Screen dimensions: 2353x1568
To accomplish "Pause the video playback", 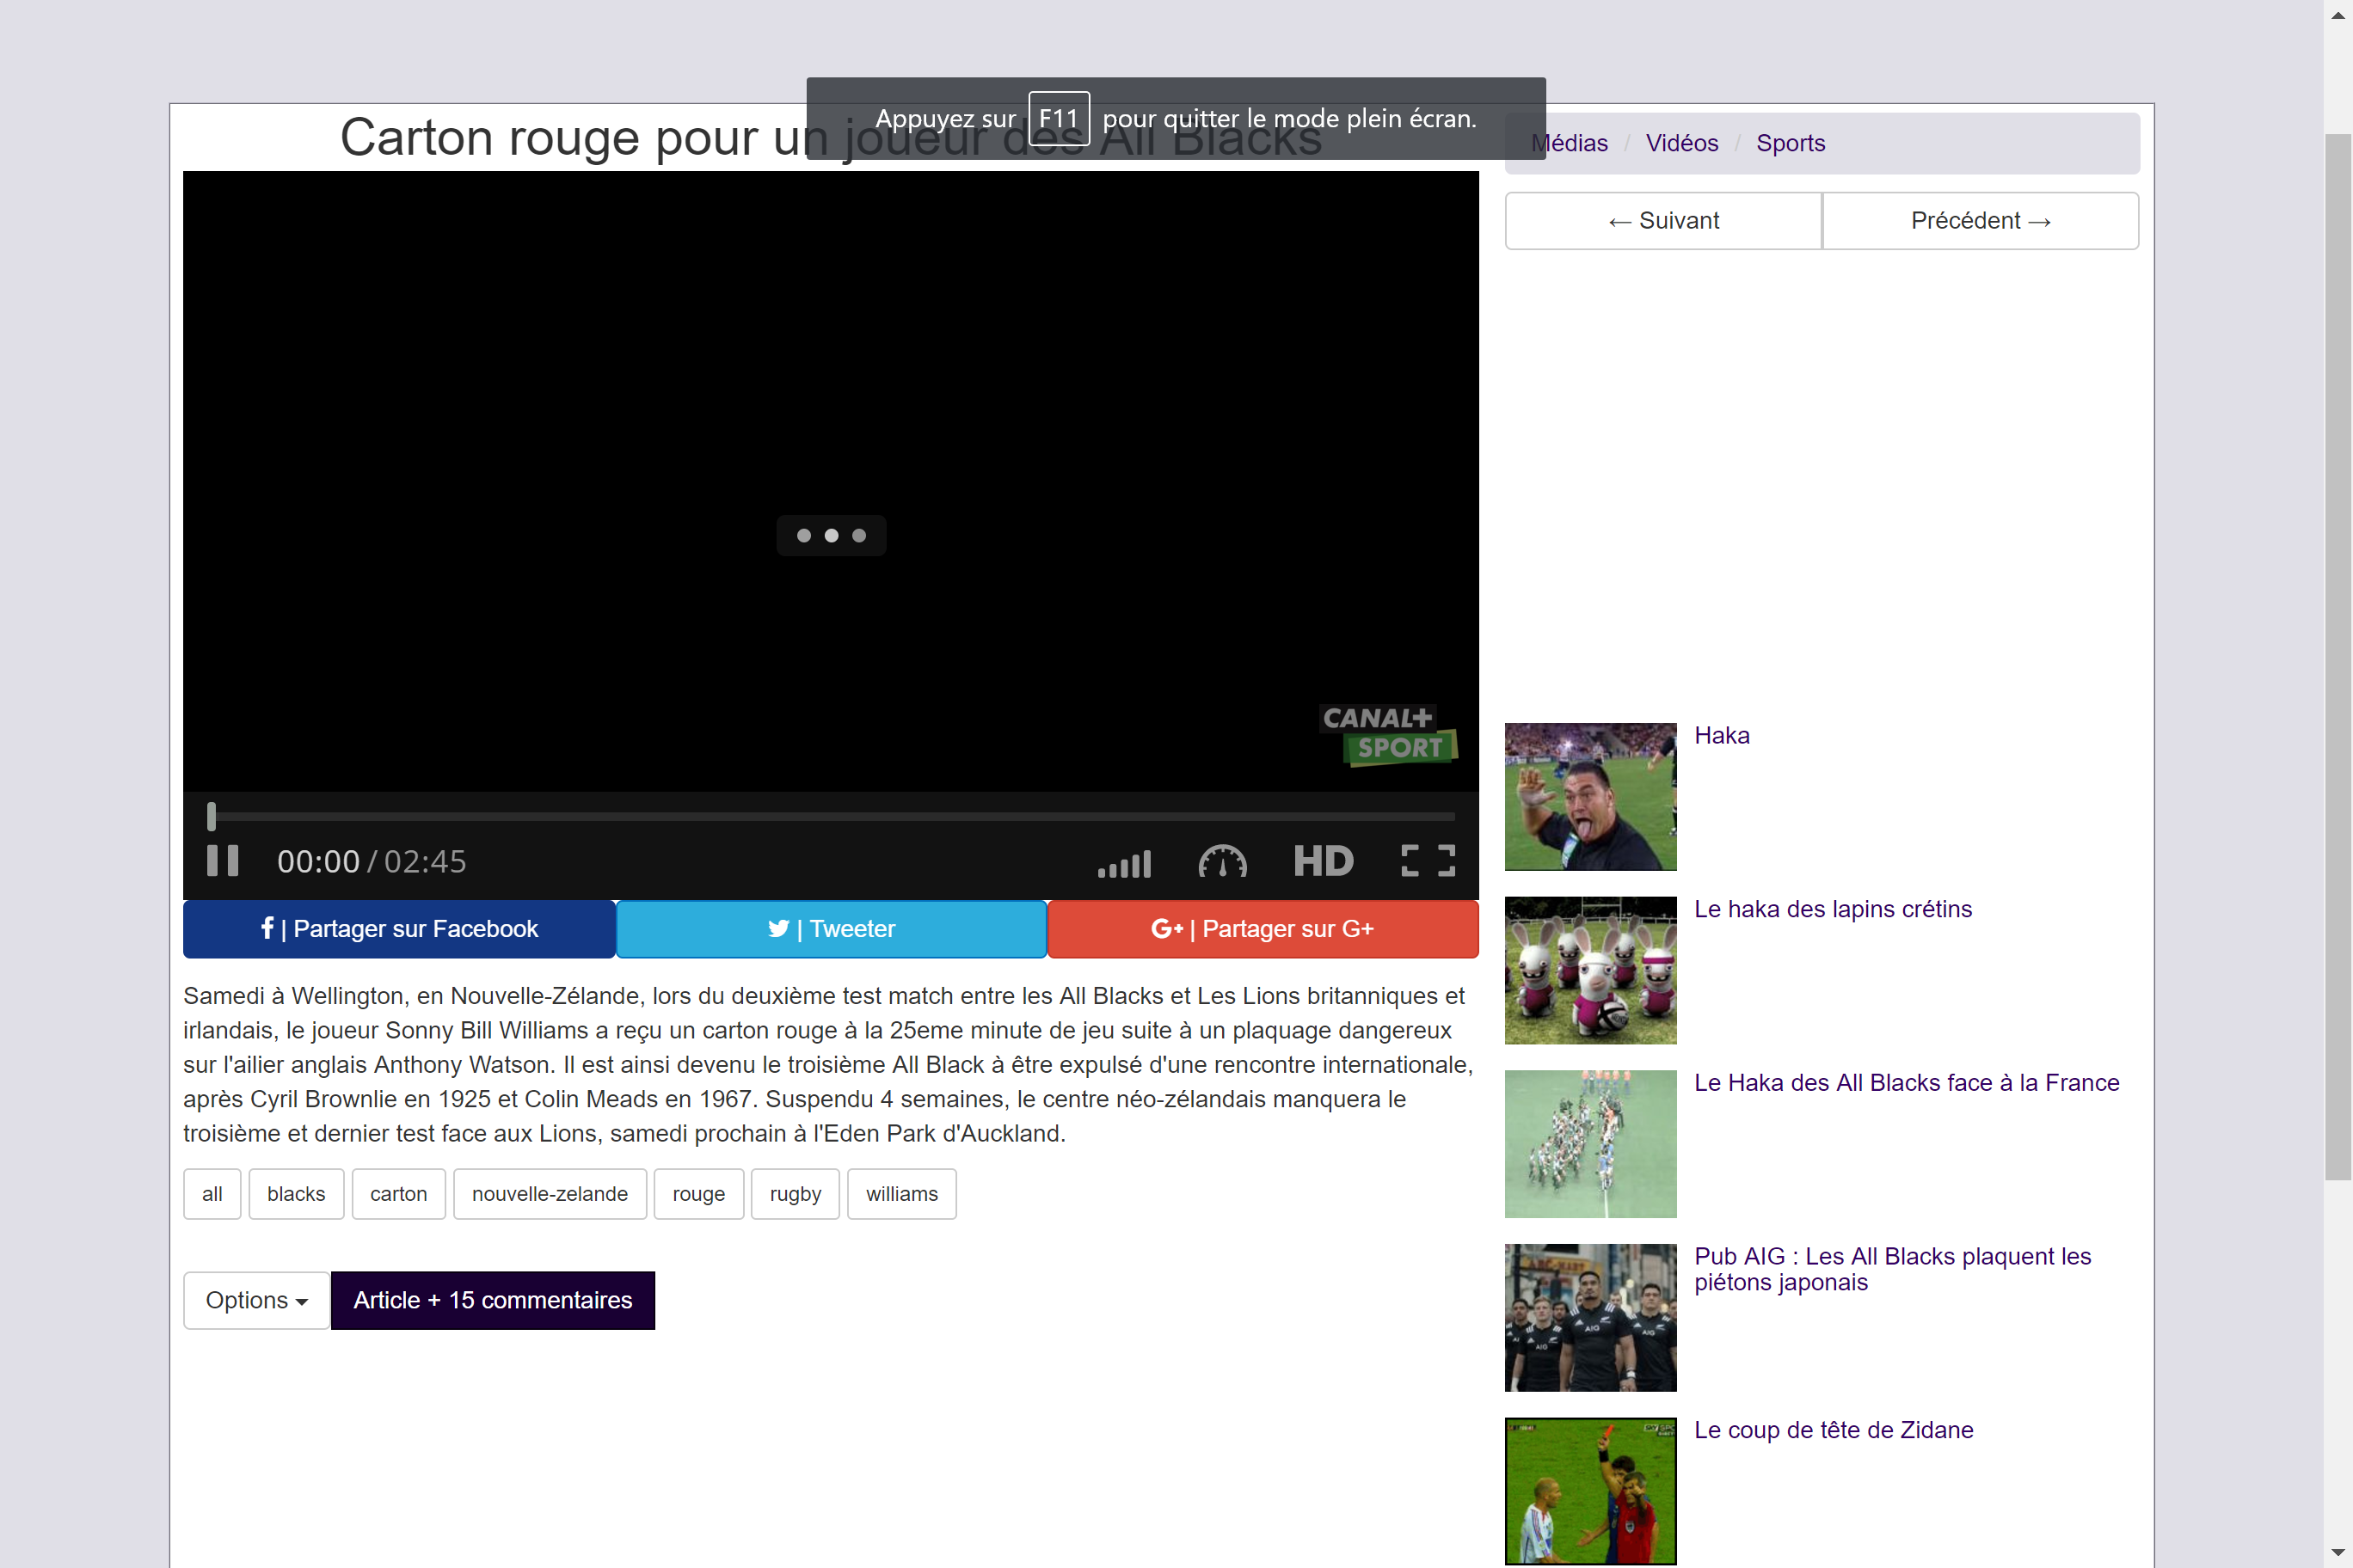I will pos(222,861).
